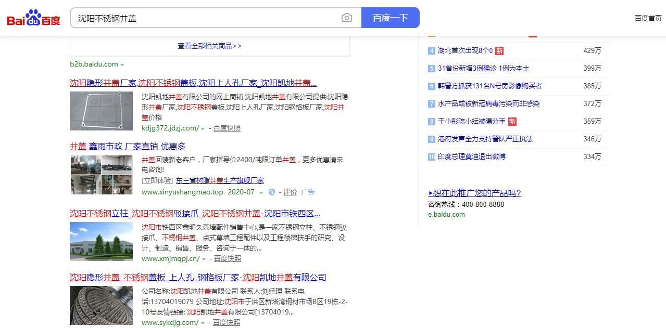Click rank number 4 badge

pos(431,51)
